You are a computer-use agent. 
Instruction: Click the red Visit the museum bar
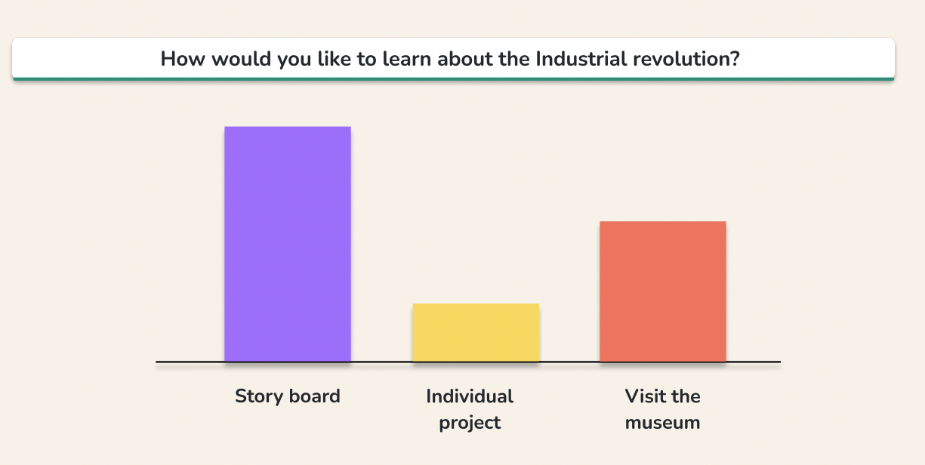[x=663, y=291]
